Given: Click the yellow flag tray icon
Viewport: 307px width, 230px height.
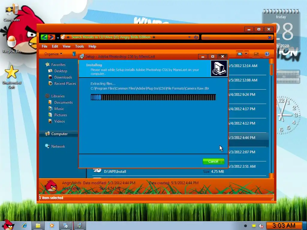Looking at the screenshot, I should pyautogui.click(x=254, y=226).
